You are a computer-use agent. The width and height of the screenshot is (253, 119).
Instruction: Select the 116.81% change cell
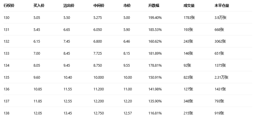155,113
